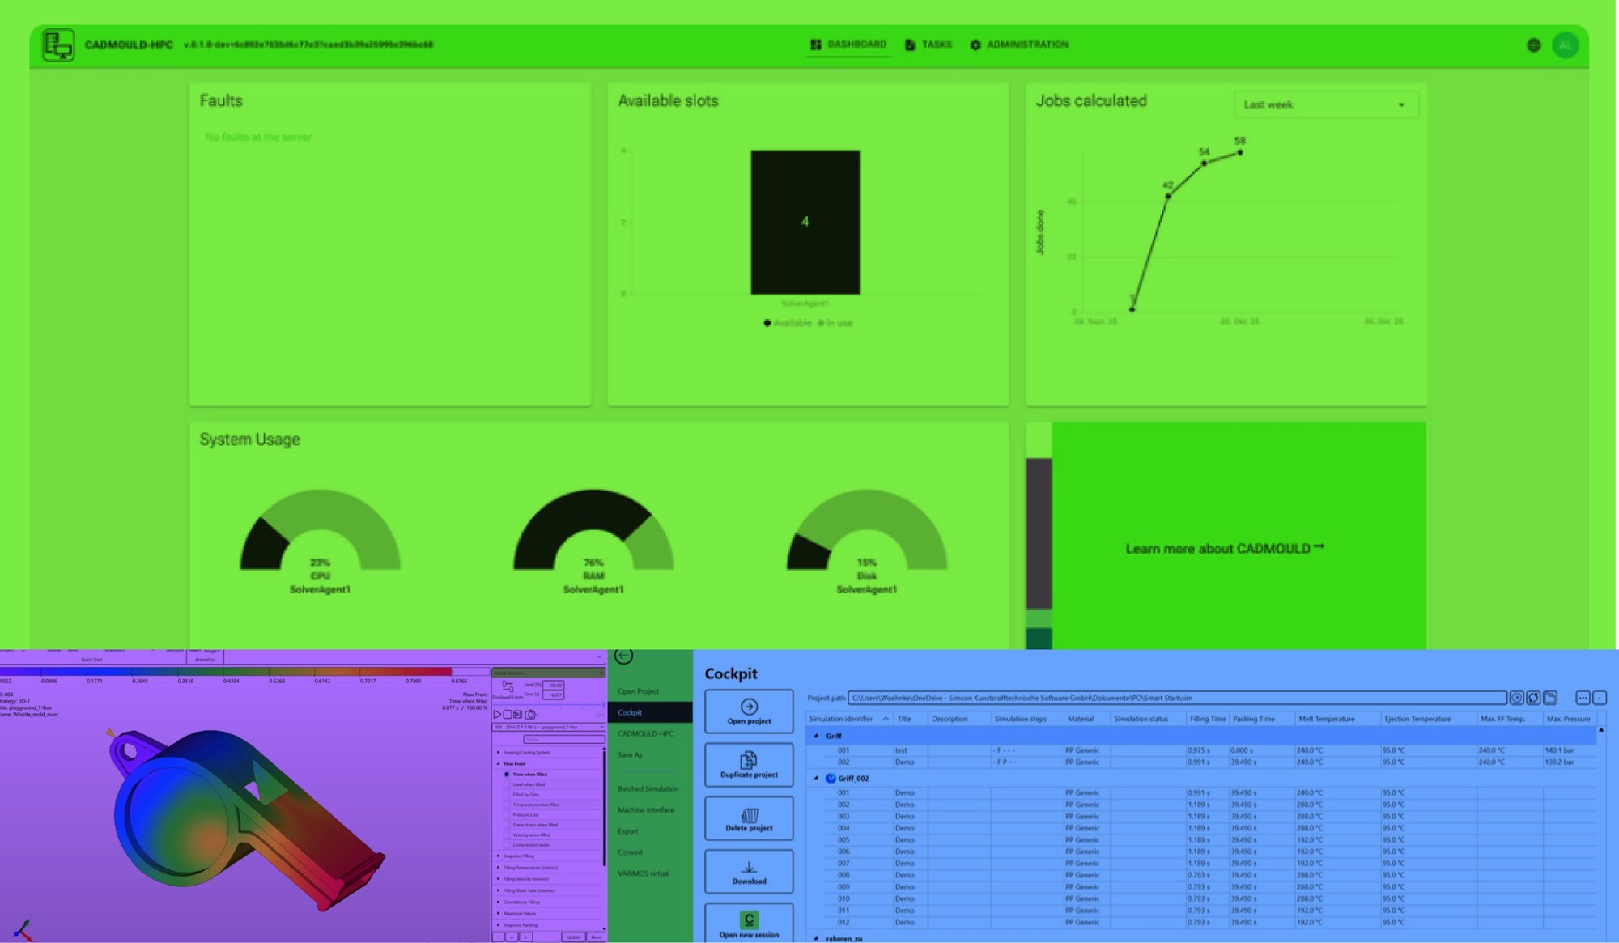
Task: Click the Update button
Action: pos(573,937)
